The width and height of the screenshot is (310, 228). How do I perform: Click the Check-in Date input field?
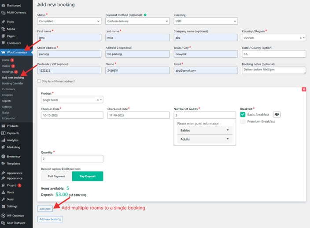coord(72,115)
